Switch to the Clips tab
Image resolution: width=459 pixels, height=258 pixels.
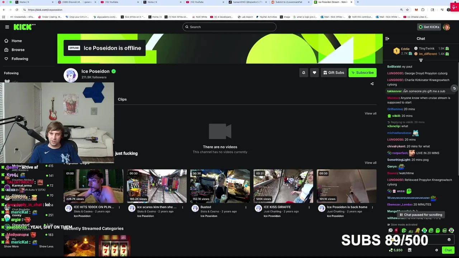pyautogui.click(x=122, y=99)
